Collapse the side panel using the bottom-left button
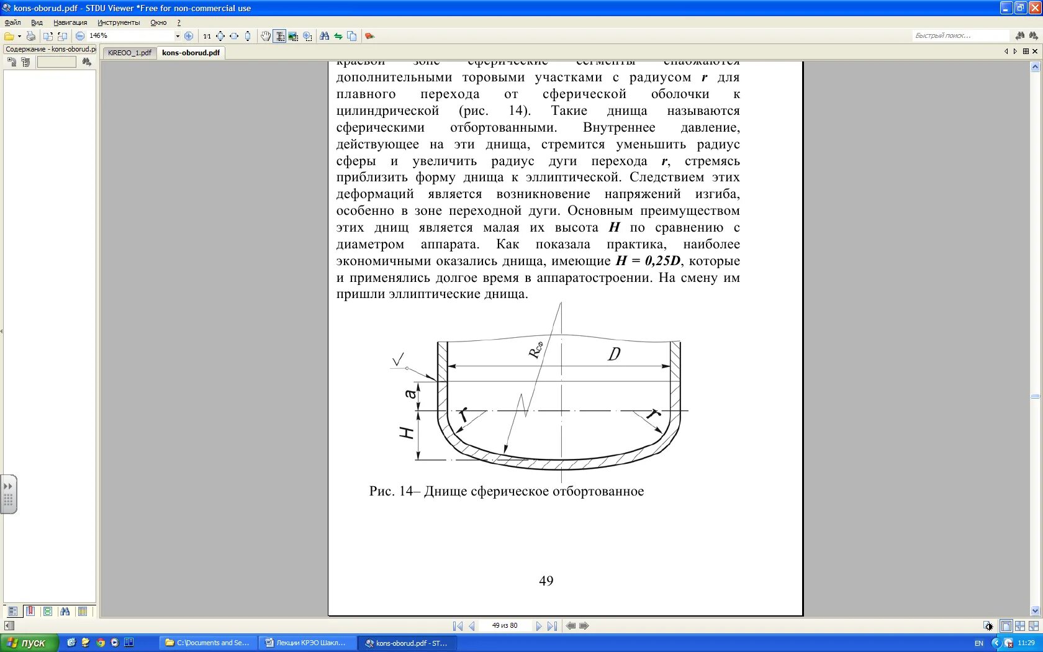Viewport: 1043px width, 652px height. 9,626
